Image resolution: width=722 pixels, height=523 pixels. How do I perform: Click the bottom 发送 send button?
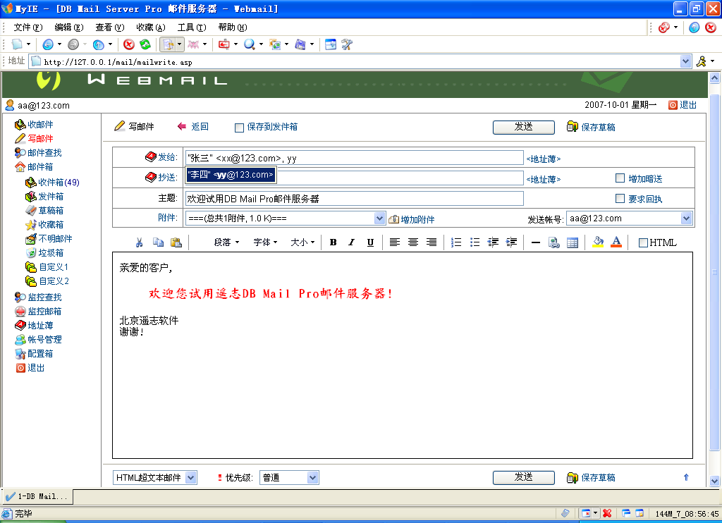(x=524, y=477)
